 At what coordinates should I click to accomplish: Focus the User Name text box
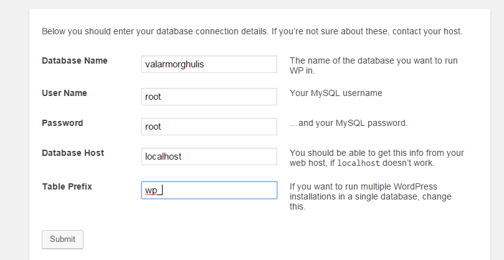pyautogui.click(x=209, y=97)
